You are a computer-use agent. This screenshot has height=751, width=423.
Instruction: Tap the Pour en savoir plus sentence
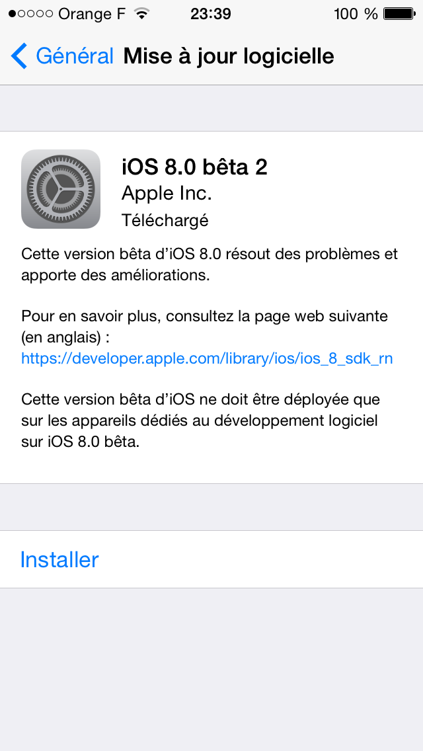click(x=204, y=327)
